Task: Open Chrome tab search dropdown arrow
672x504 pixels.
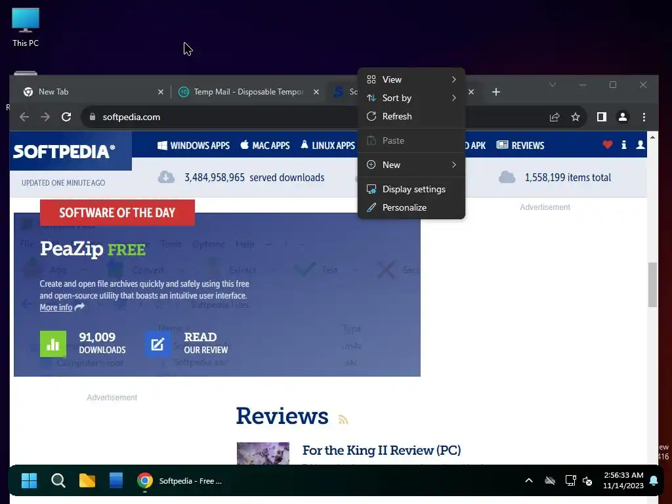Action: click(553, 85)
